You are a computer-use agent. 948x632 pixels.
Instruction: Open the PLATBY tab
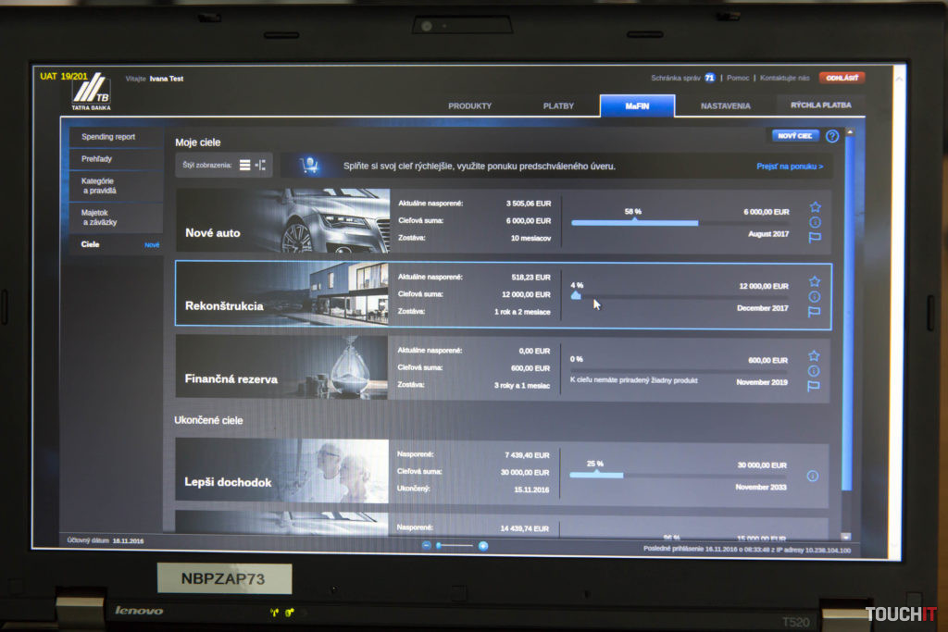(x=558, y=105)
